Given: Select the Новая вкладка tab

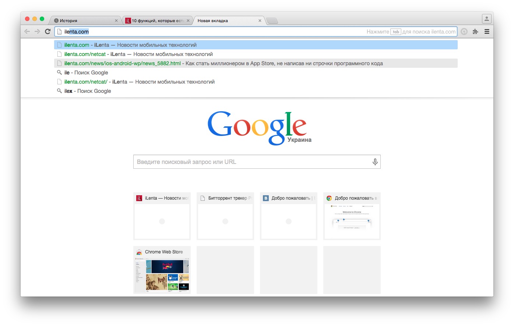Looking at the screenshot, I should 228,21.
